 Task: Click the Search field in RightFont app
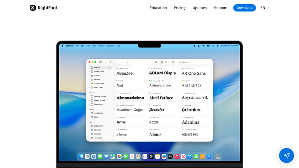pos(195,62)
